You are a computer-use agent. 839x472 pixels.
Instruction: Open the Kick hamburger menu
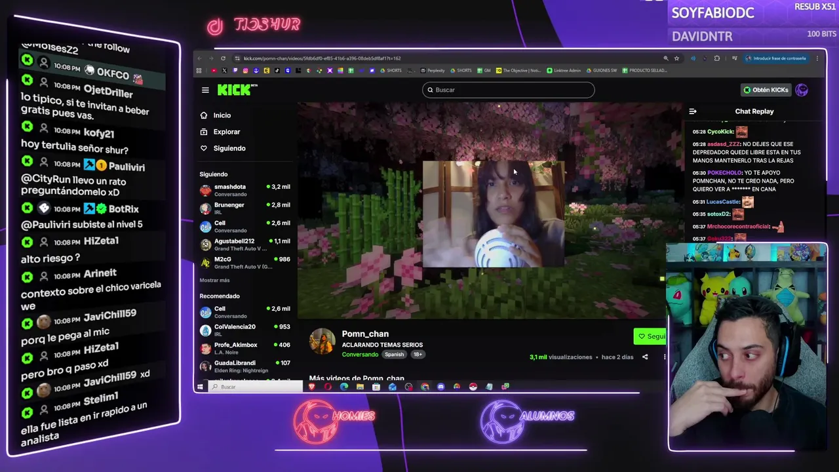pos(205,90)
